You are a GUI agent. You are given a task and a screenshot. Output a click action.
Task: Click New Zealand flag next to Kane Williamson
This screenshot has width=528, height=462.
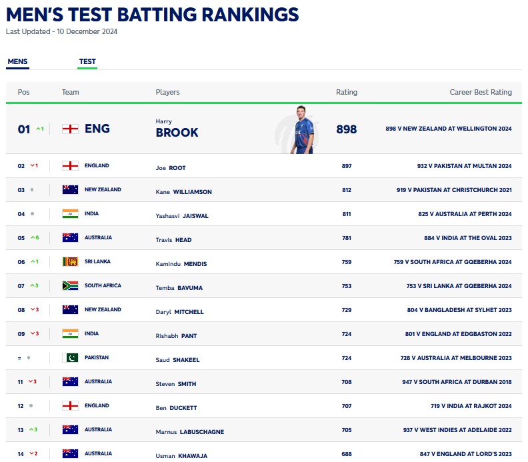click(70, 190)
